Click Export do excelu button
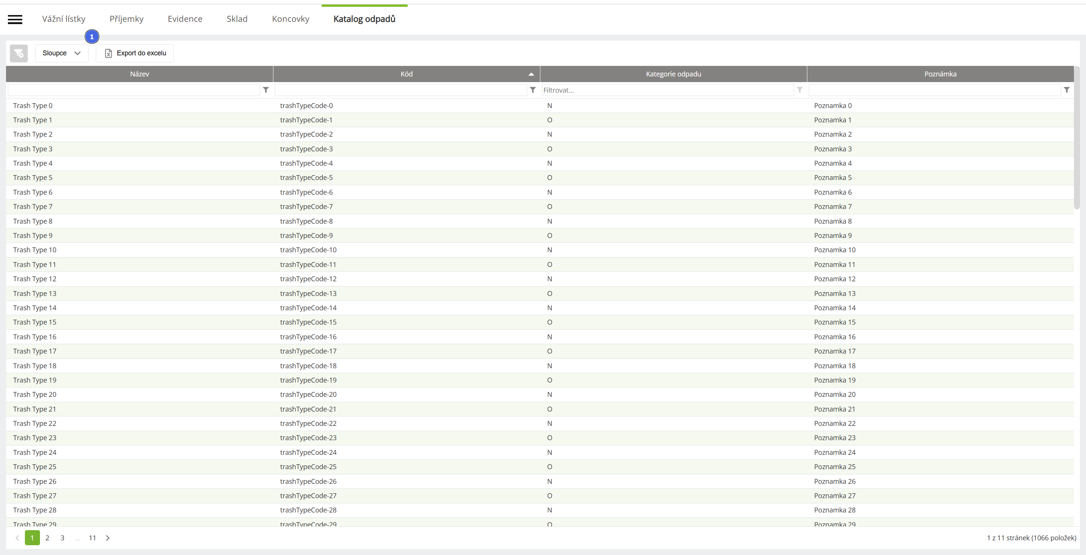The image size is (1086, 555). click(135, 53)
